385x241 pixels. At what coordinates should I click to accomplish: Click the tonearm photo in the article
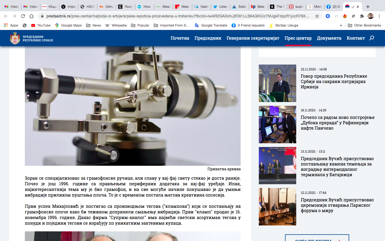[x=133, y=106]
